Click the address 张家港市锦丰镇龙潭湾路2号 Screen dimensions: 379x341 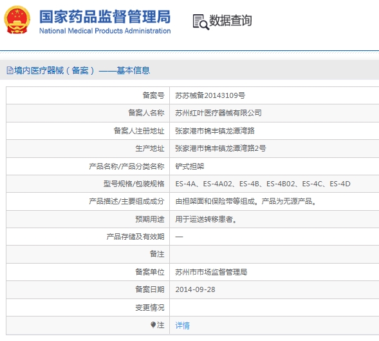tap(221, 148)
